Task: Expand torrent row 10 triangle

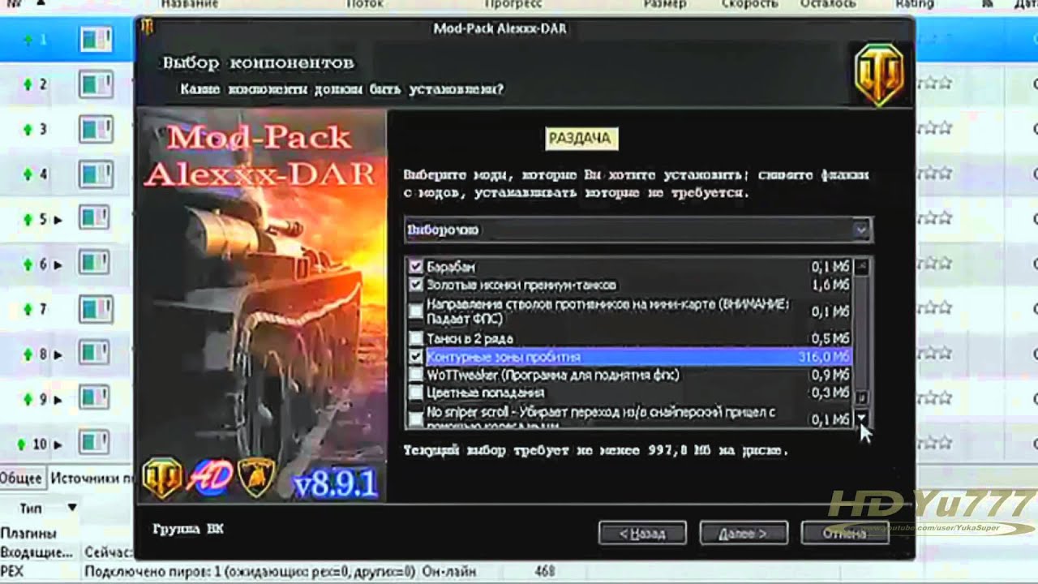Action: coord(58,444)
